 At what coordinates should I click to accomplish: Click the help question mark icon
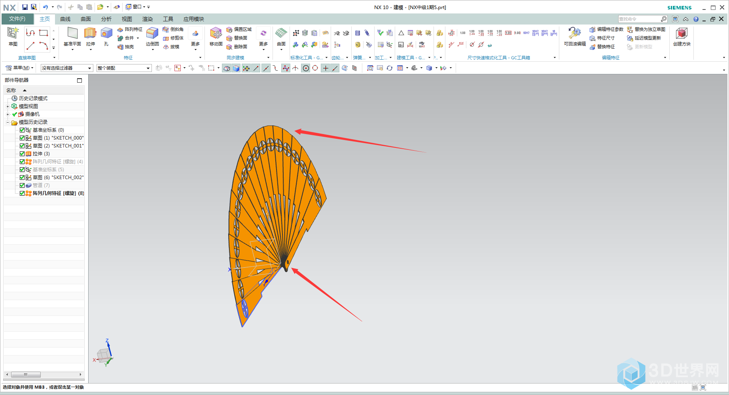click(696, 19)
